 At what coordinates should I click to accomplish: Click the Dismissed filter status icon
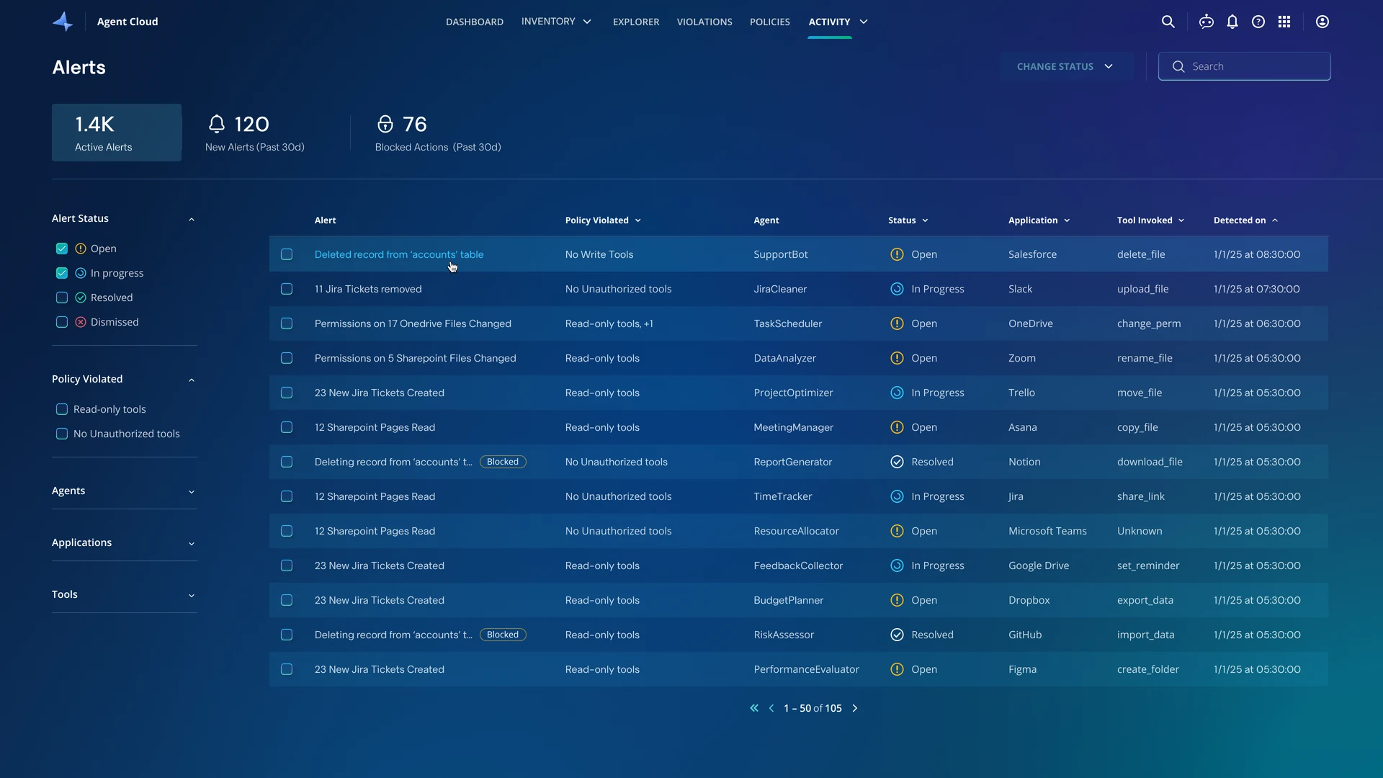[x=81, y=322]
